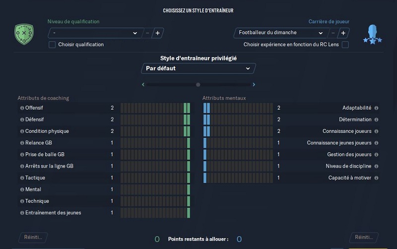Screen dimensions: 397x249
Task: Click the Détermination attribute bar
Action: click(x=238, y=120)
